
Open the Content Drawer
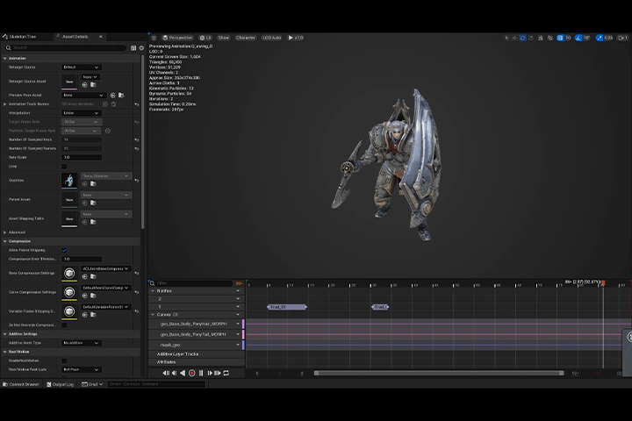point(21,384)
